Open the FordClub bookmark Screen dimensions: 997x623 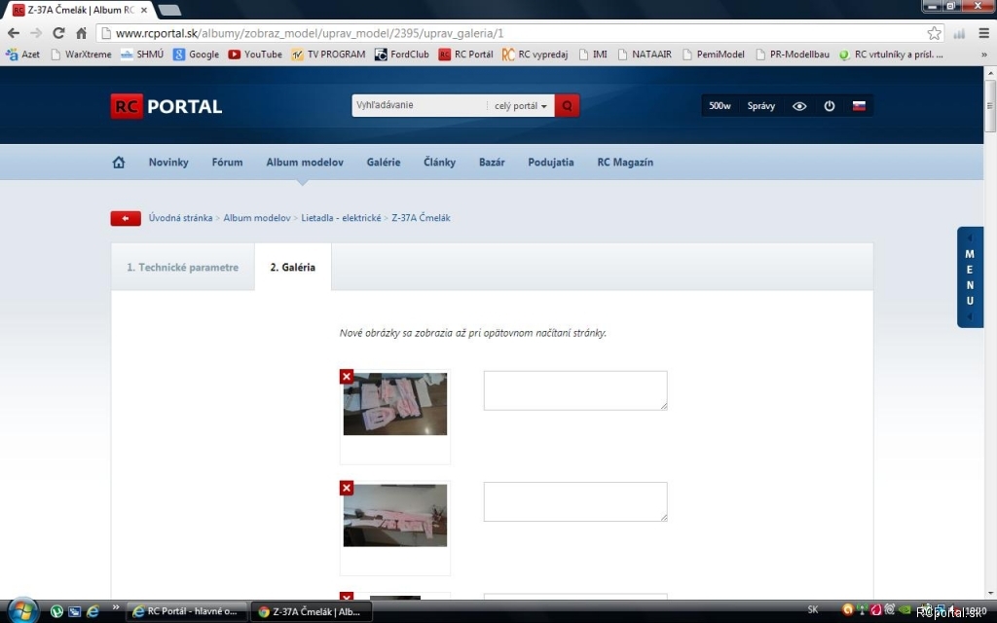[402, 55]
